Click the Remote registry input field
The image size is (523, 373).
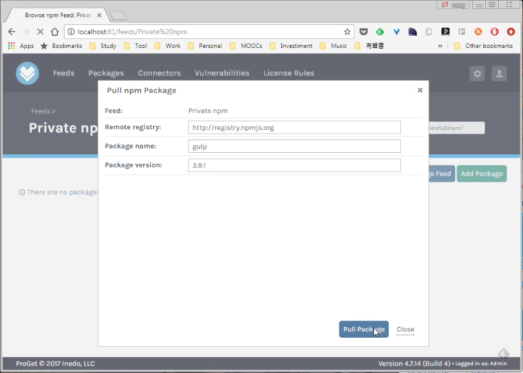point(294,127)
